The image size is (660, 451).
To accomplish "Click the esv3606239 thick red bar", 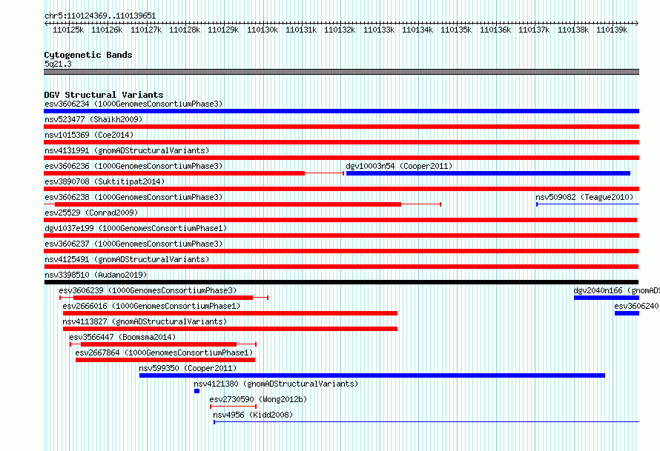I will pyautogui.click(x=163, y=298).
